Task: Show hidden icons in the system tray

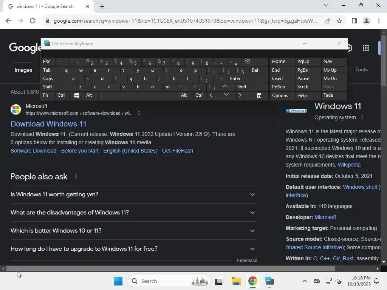Action: (305, 281)
